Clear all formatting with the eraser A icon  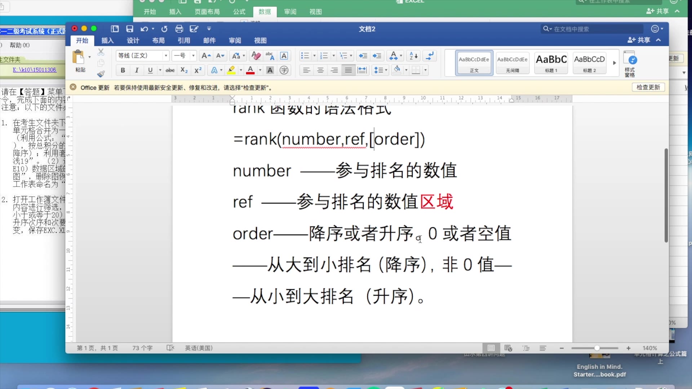click(x=256, y=55)
